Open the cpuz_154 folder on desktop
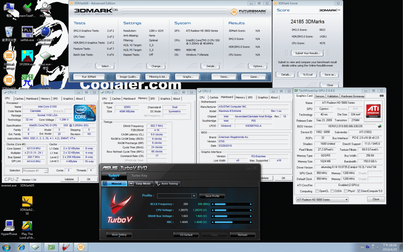Screen dimensions: 403x252 click(45, 82)
